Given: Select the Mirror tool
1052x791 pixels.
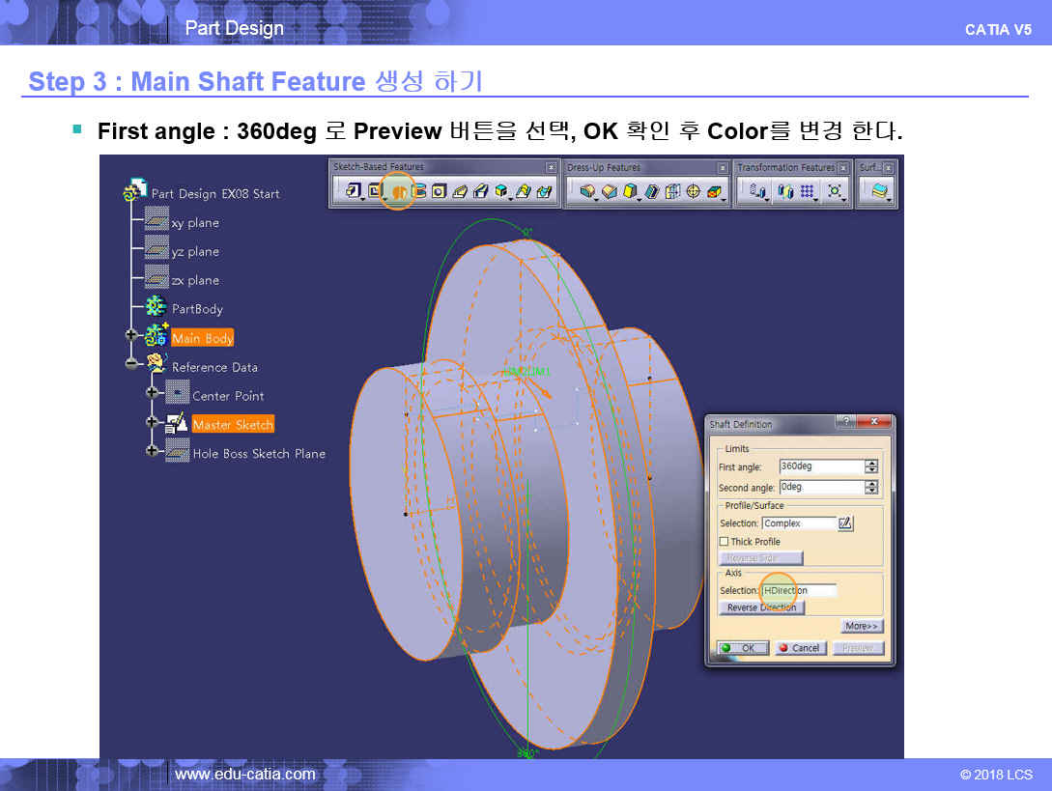Looking at the screenshot, I should [785, 191].
